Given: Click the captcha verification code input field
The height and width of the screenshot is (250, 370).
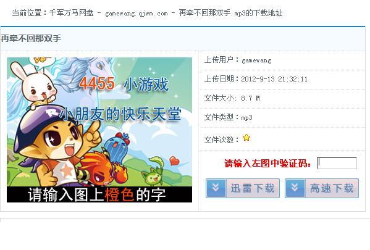Looking at the screenshot, I should pos(337,163).
